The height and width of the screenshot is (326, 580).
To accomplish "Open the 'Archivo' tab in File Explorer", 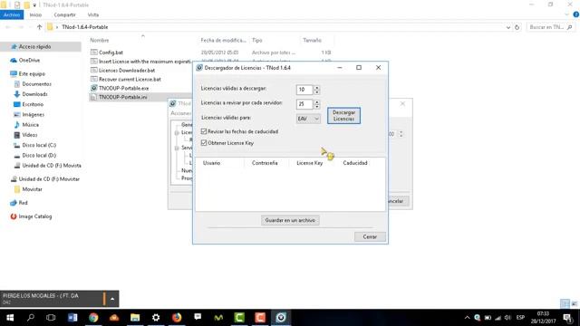I will point(12,14).
